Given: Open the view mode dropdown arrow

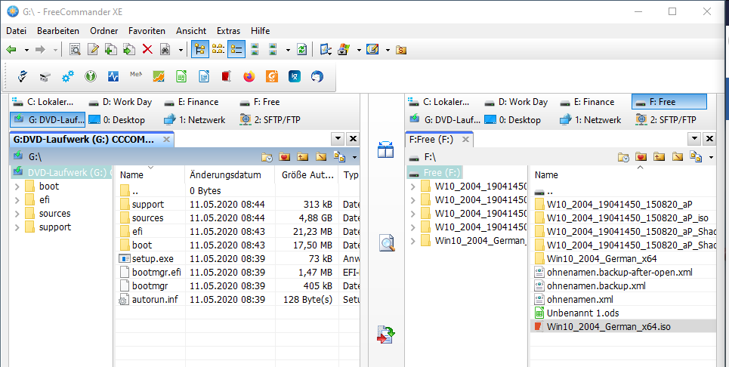Looking at the screenshot, I should (288, 50).
